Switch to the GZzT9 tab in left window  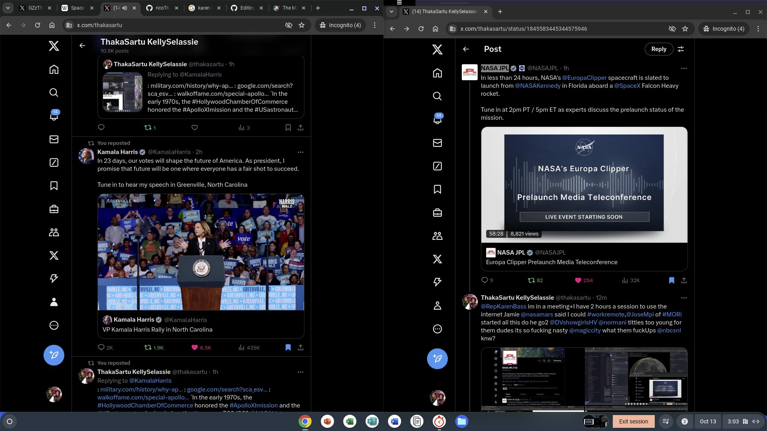[x=35, y=8]
